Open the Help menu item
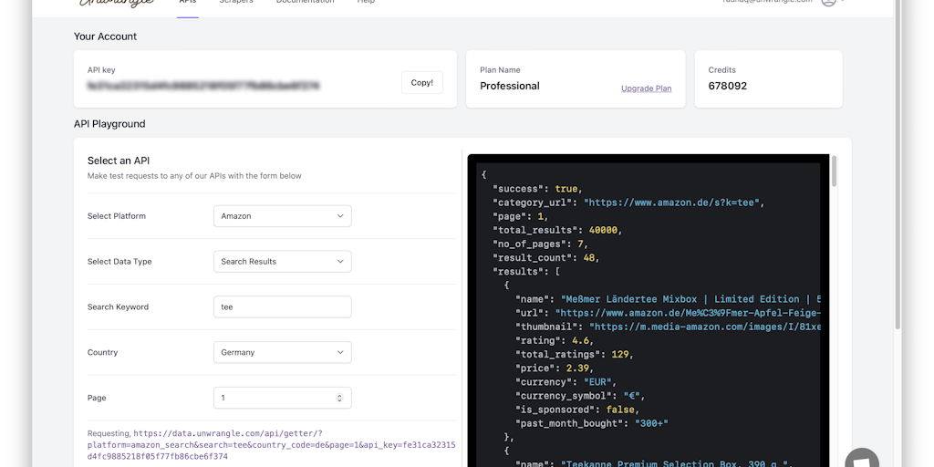The height and width of the screenshot is (467, 934). pyautogui.click(x=366, y=3)
